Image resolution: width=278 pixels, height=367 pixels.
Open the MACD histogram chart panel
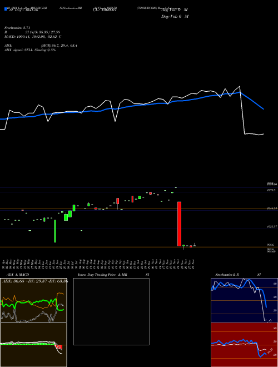tap(33, 345)
